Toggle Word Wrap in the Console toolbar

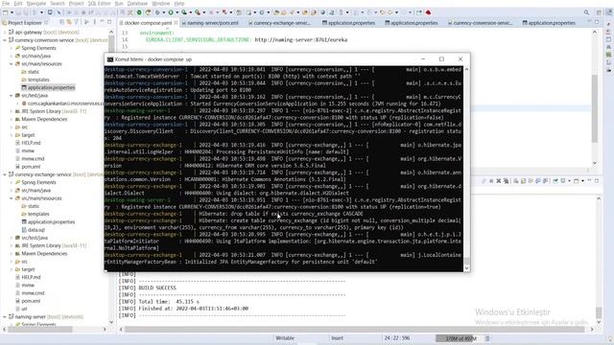click(531, 181)
